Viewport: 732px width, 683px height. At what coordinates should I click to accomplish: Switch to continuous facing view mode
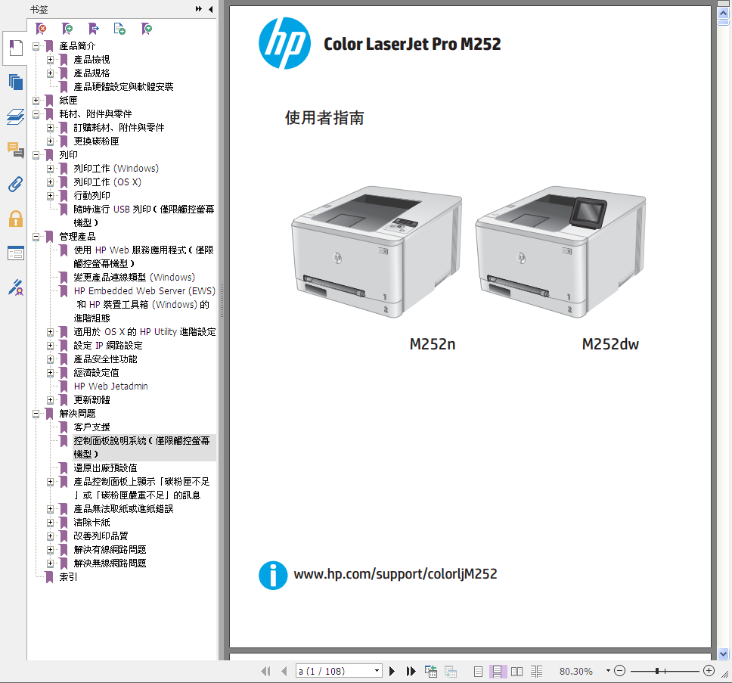[x=536, y=672]
